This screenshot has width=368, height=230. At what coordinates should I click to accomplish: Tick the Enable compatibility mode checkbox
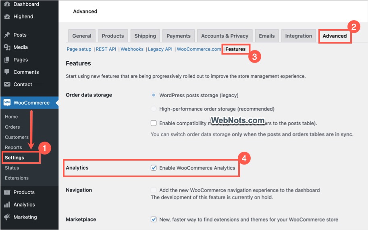(x=154, y=123)
